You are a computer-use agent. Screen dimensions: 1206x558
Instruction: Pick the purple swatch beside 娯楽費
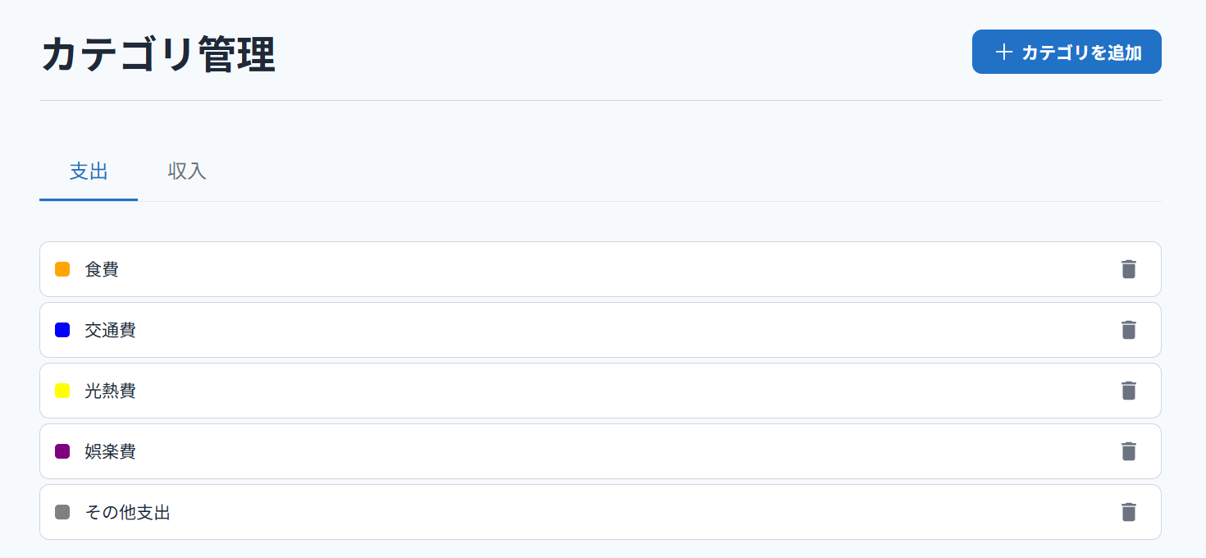tap(62, 451)
